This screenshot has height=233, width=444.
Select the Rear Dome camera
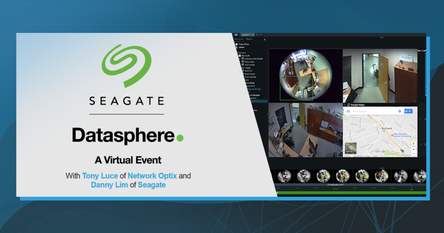[x=250, y=74]
